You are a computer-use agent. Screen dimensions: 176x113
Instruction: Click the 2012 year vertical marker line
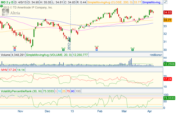[x=71, y=28]
